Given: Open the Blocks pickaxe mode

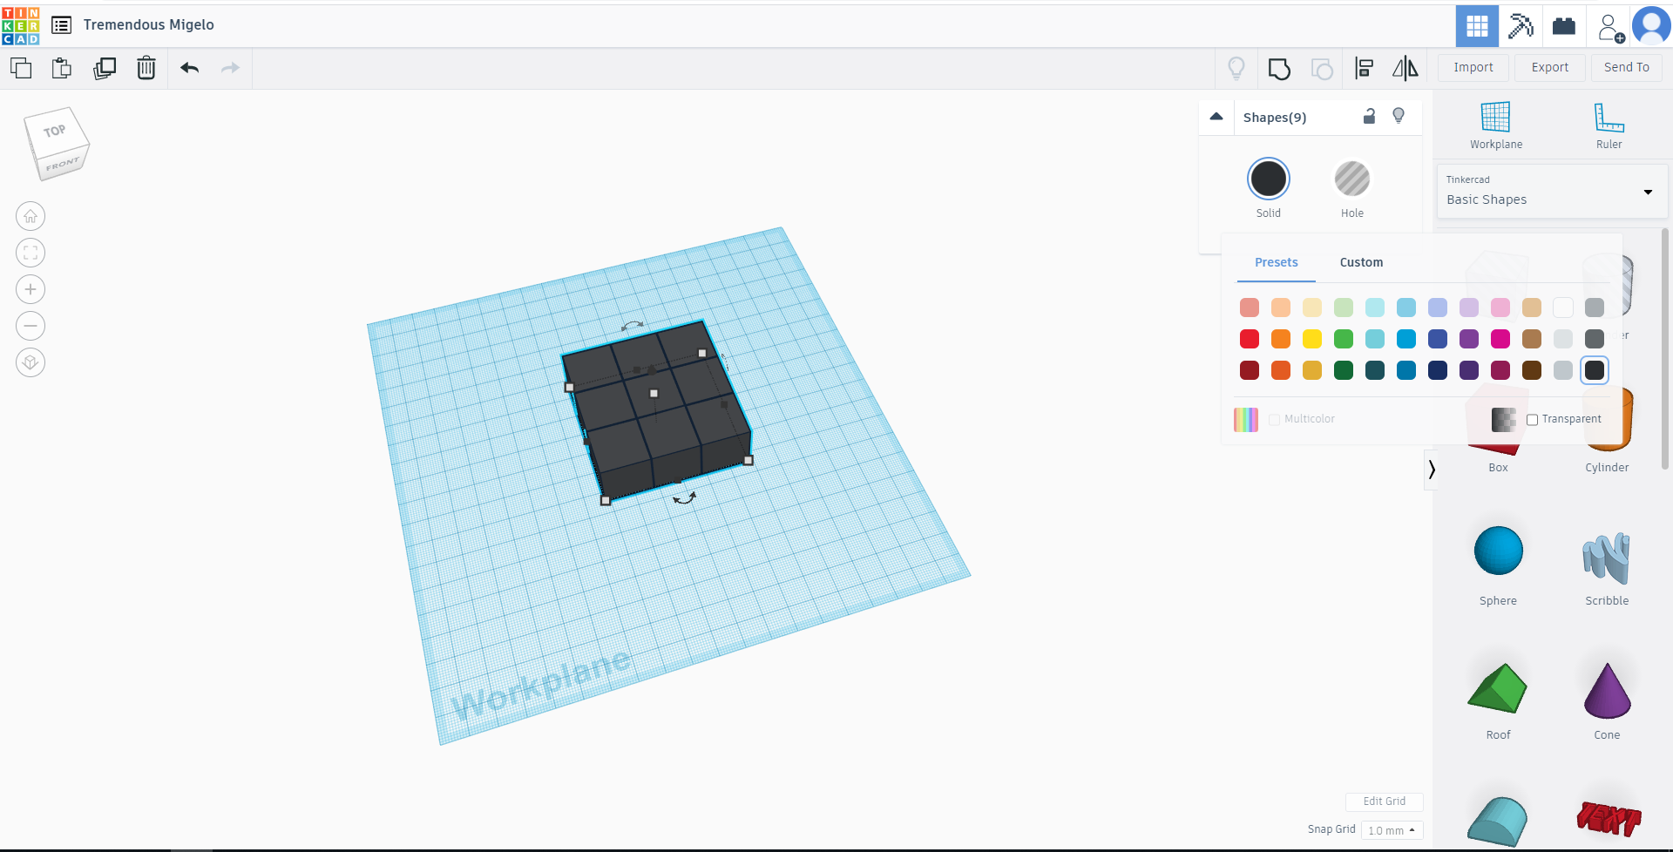Looking at the screenshot, I should (x=1521, y=26).
